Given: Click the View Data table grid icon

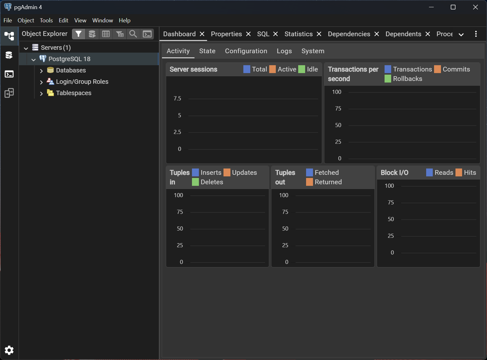Looking at the screenshot, I should point(106,34).
